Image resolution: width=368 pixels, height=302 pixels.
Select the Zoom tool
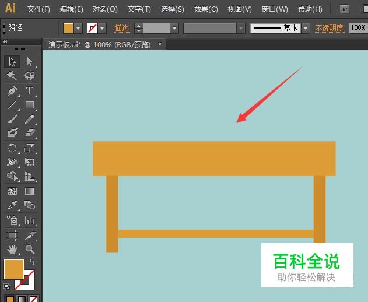pyautogui.click(x=30, y=249)
